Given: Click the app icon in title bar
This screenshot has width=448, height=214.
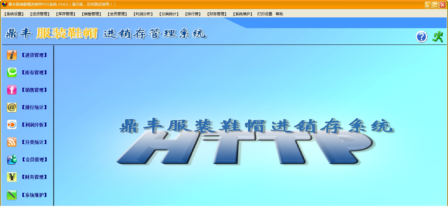Looking at the screenshot, I should pyautogui.click(x=4, y=4).
